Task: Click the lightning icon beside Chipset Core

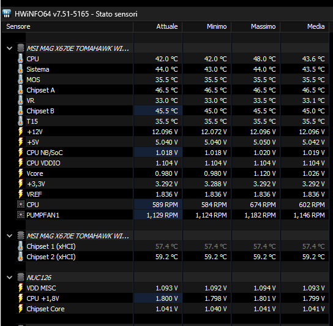Action: tap(20, 309)
